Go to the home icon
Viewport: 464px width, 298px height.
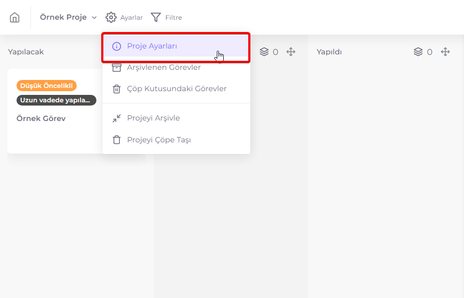tap(14, 18)
